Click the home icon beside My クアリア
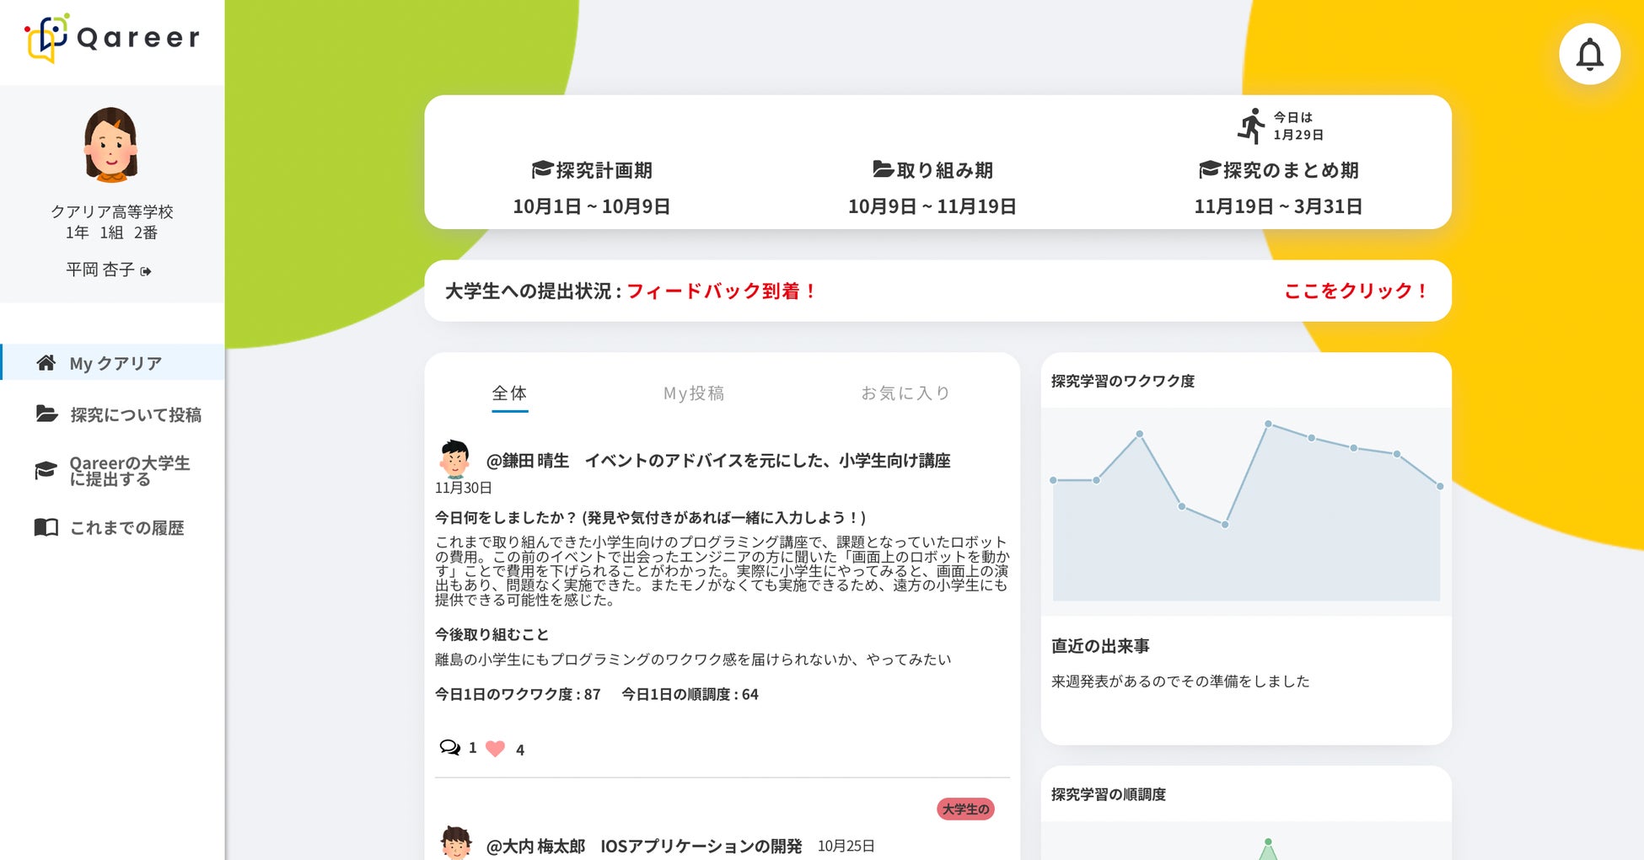Image resolution: width=1644 pixels, height=860 pixels. tap(46, 363)
